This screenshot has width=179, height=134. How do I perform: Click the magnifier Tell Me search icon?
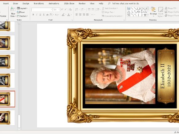pos(109,4)
